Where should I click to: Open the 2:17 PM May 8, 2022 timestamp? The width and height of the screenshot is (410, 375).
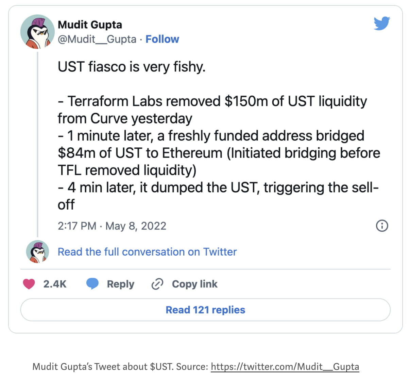[112, 226]
